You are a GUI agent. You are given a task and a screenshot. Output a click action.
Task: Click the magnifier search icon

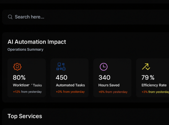[10, 17]
